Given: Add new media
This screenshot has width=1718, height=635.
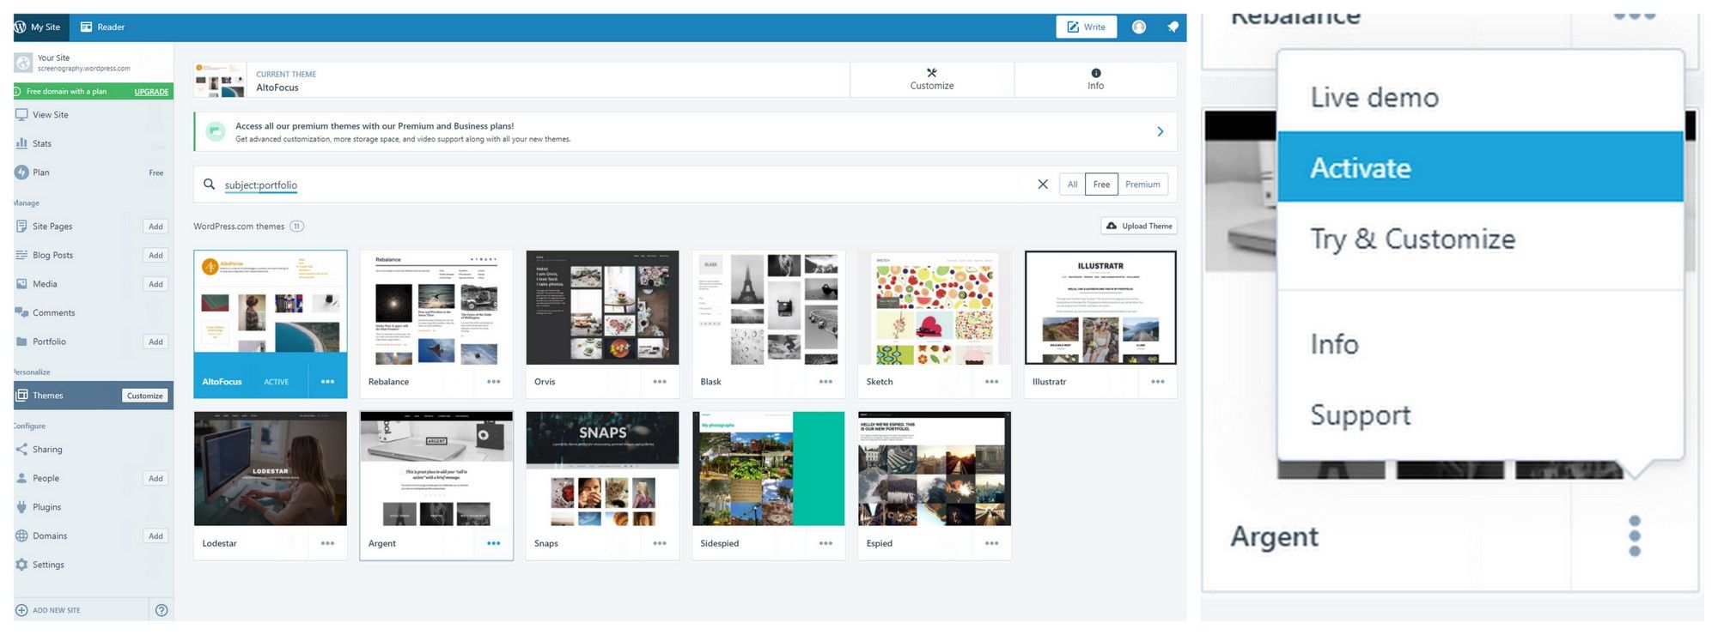Looking at the screenshot, I should click(155, 284).
